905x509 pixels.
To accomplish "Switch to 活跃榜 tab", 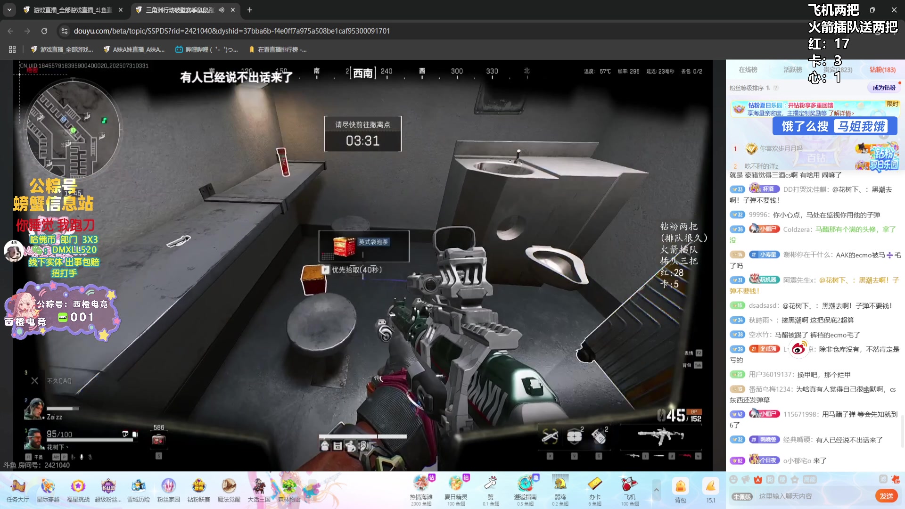I will (793, 70).
